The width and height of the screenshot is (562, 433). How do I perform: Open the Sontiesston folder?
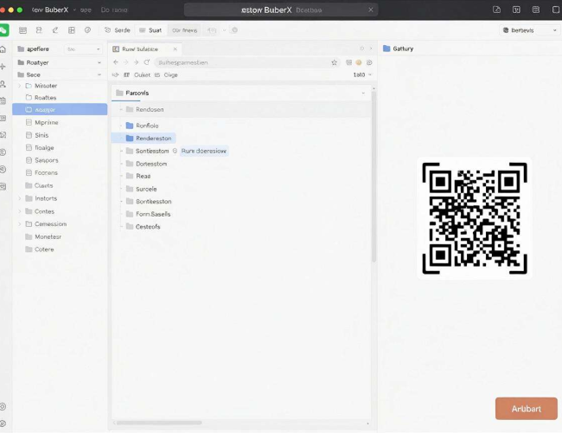pyautogui.click(x=152, y=152)
